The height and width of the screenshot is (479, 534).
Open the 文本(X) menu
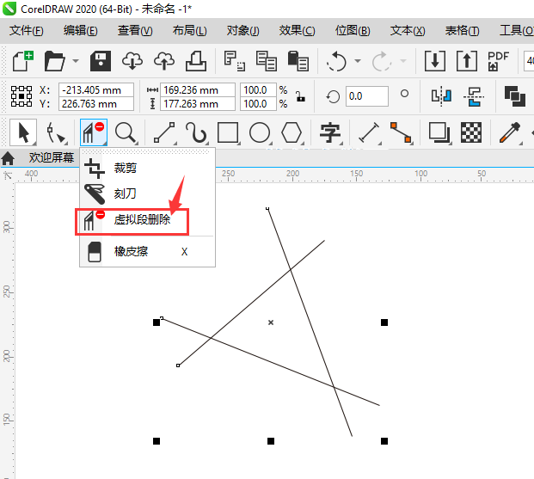408,31
